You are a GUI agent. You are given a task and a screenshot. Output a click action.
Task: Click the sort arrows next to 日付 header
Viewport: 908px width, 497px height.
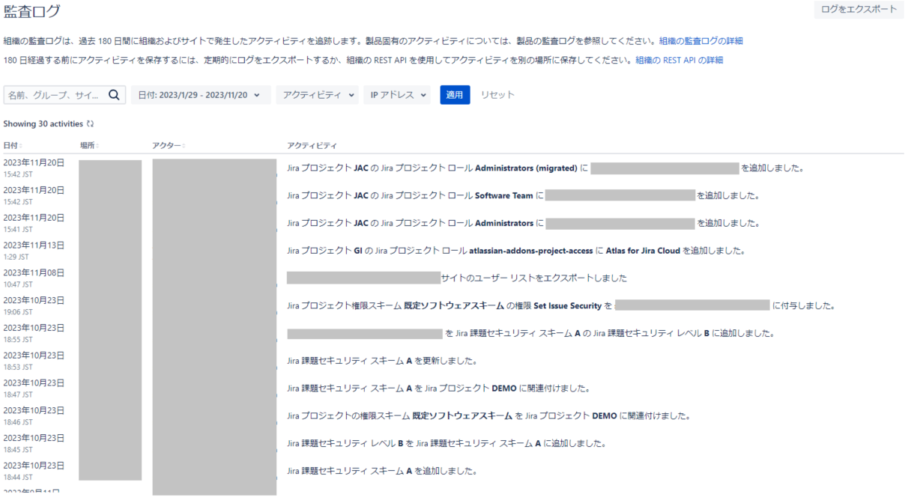click(21, 145)
